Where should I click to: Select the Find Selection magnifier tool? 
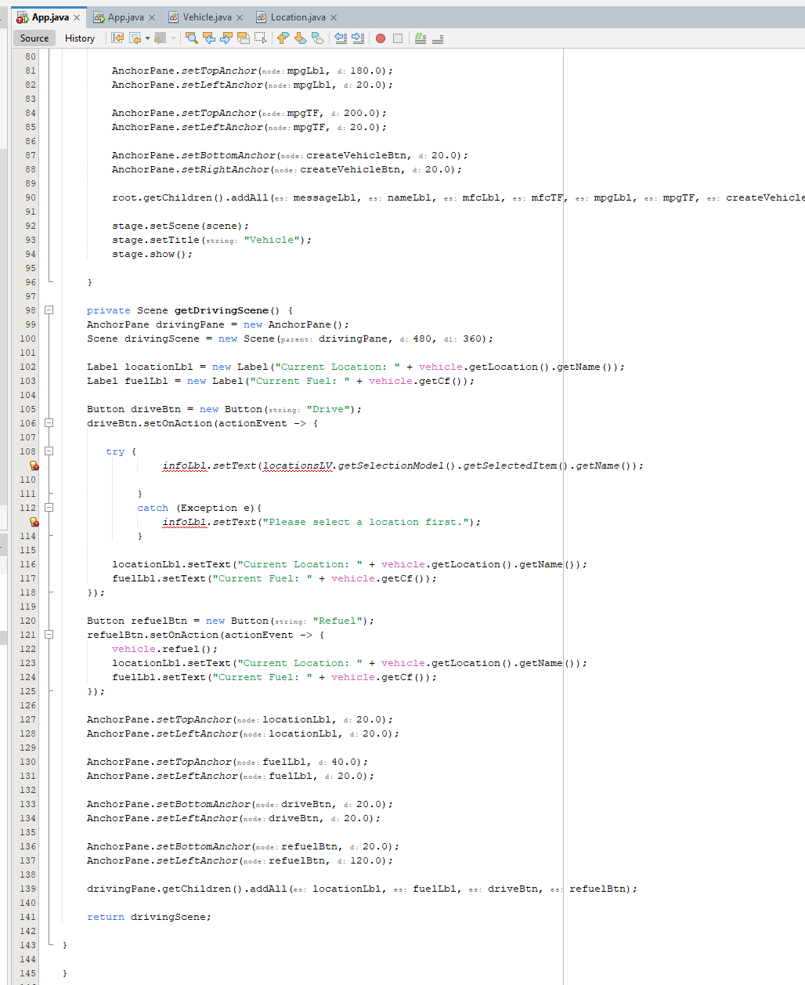191,38
